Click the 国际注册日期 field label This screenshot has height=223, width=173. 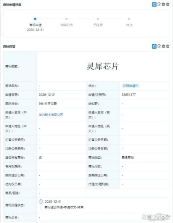click(x=15, y=175)
